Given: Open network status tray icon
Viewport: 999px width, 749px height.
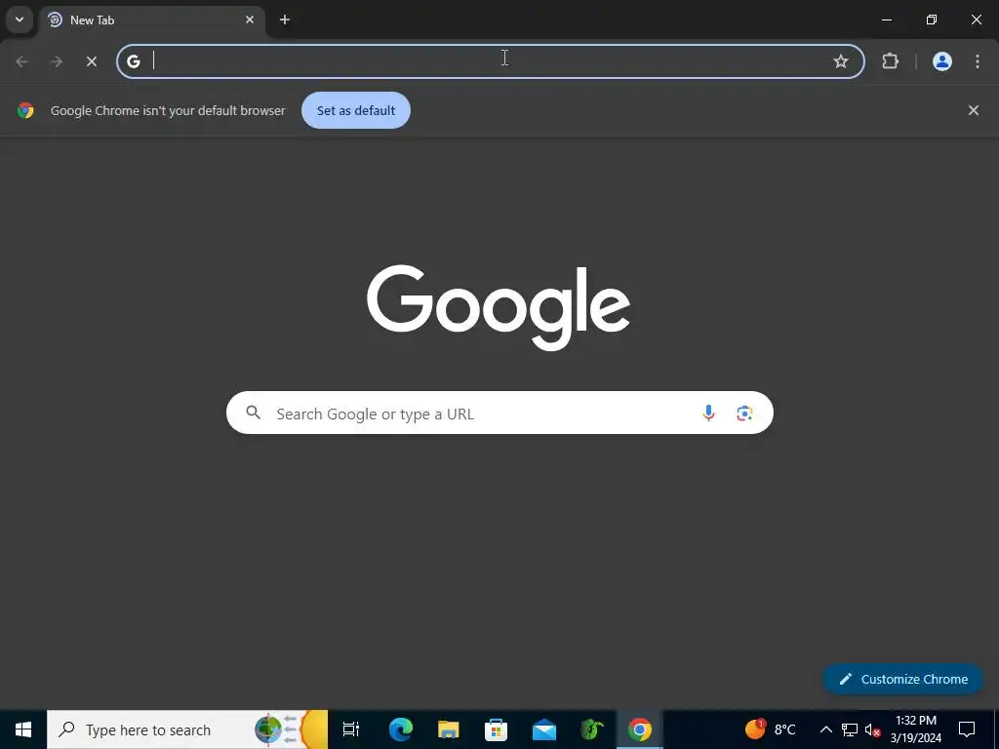Looking at the screenshot, I should (850, 729).
